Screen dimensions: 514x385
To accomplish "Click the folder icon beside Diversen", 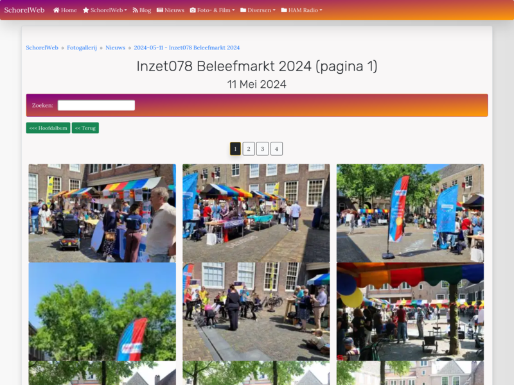I will tap(244, 10).
